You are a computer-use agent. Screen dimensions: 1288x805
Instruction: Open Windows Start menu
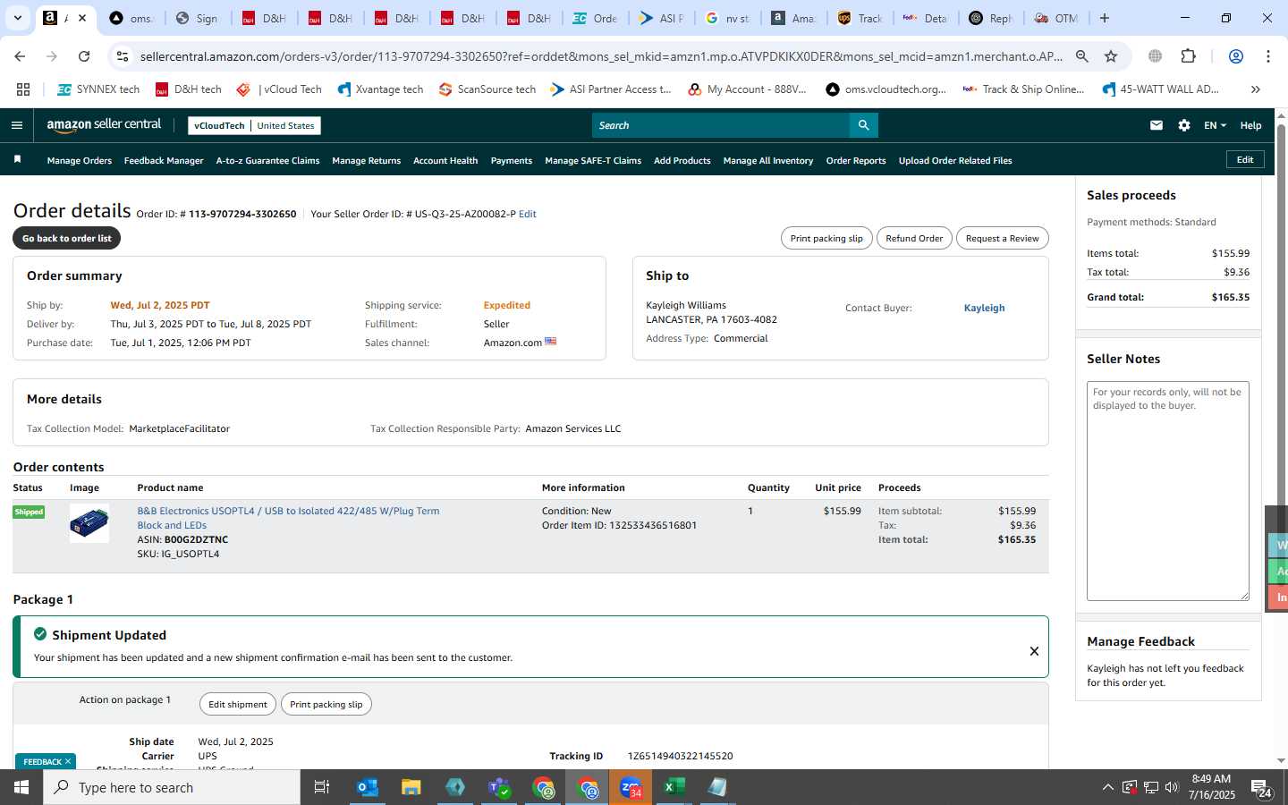tap(21, 787)
